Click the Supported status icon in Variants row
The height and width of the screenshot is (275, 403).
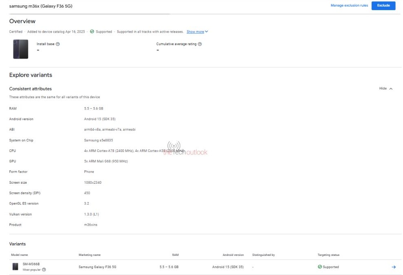click(320, 267)
